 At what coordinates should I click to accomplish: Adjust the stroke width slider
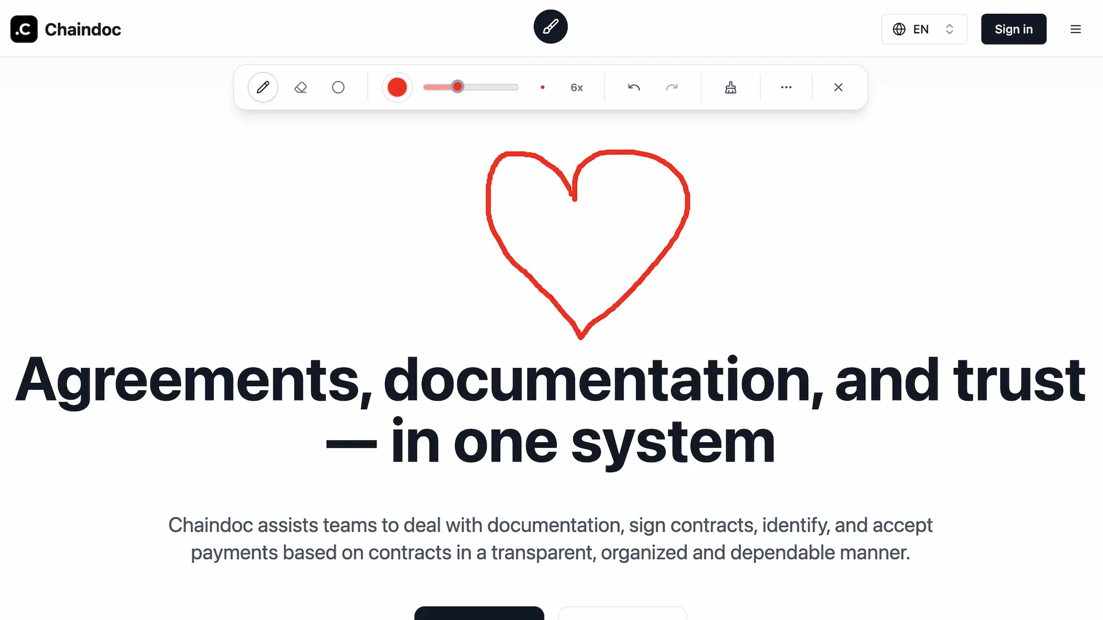click(x=457, y=87)
